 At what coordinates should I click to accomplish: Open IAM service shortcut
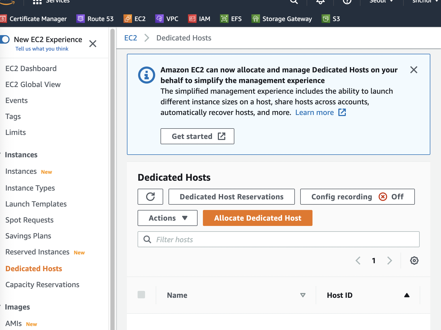(199, 19)
